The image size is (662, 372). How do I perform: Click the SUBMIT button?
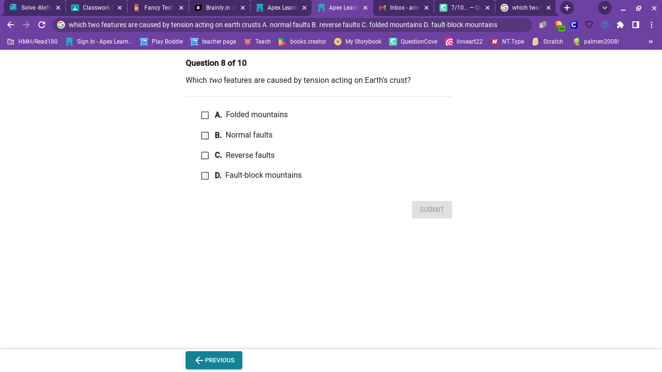432,210
